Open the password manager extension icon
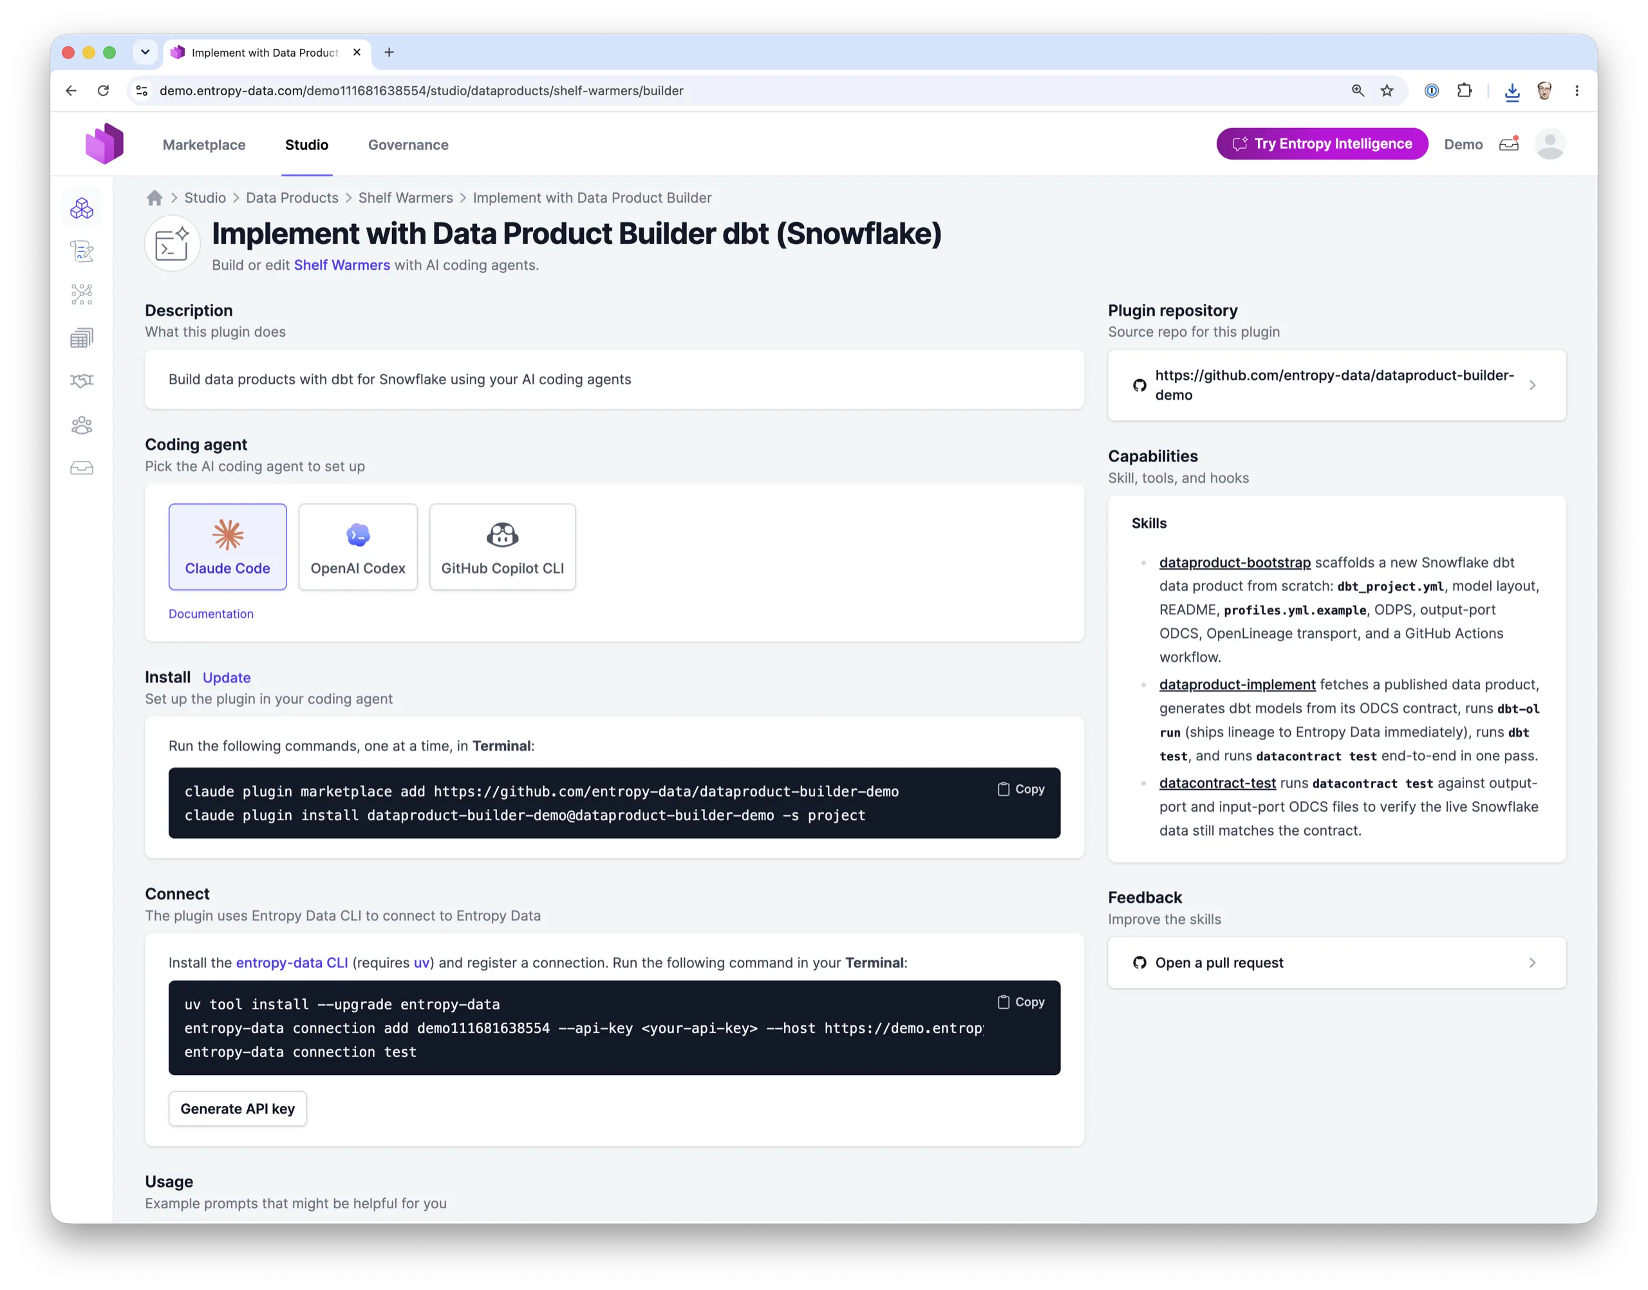1648x1290 pixels. [1431, 91]
